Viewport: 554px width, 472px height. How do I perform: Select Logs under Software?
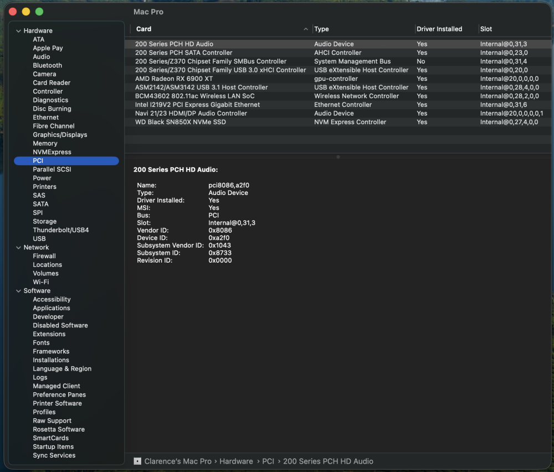tap(40, 377)
